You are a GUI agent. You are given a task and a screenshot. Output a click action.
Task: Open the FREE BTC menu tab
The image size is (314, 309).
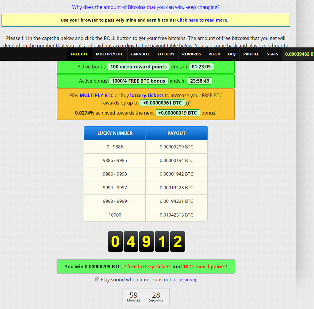click(x=79, y=54)
